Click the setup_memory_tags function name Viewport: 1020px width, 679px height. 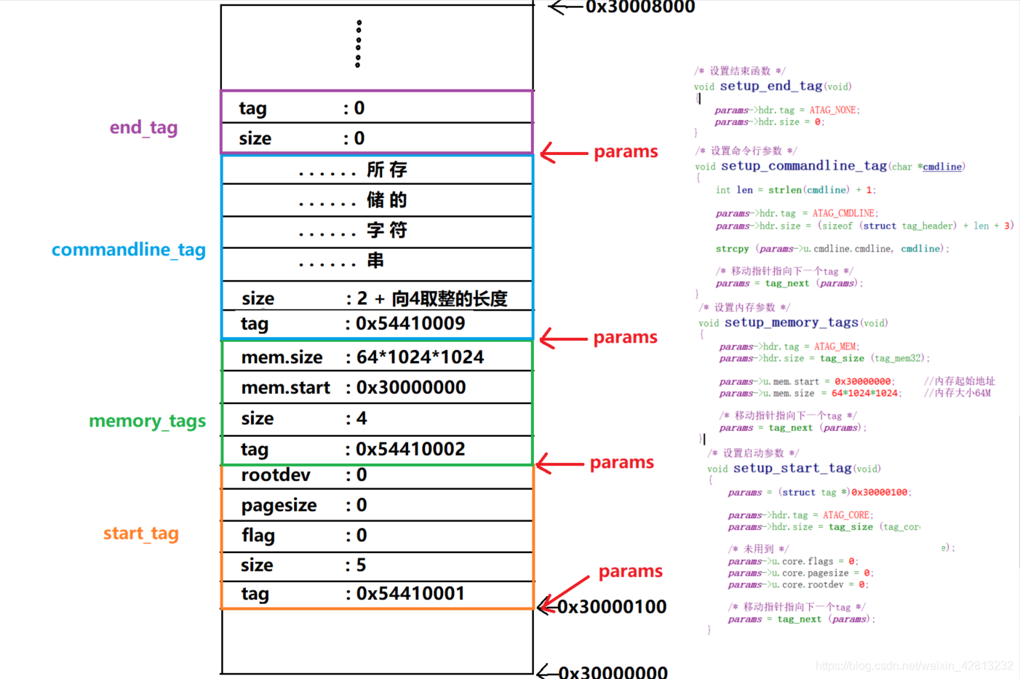791,322
